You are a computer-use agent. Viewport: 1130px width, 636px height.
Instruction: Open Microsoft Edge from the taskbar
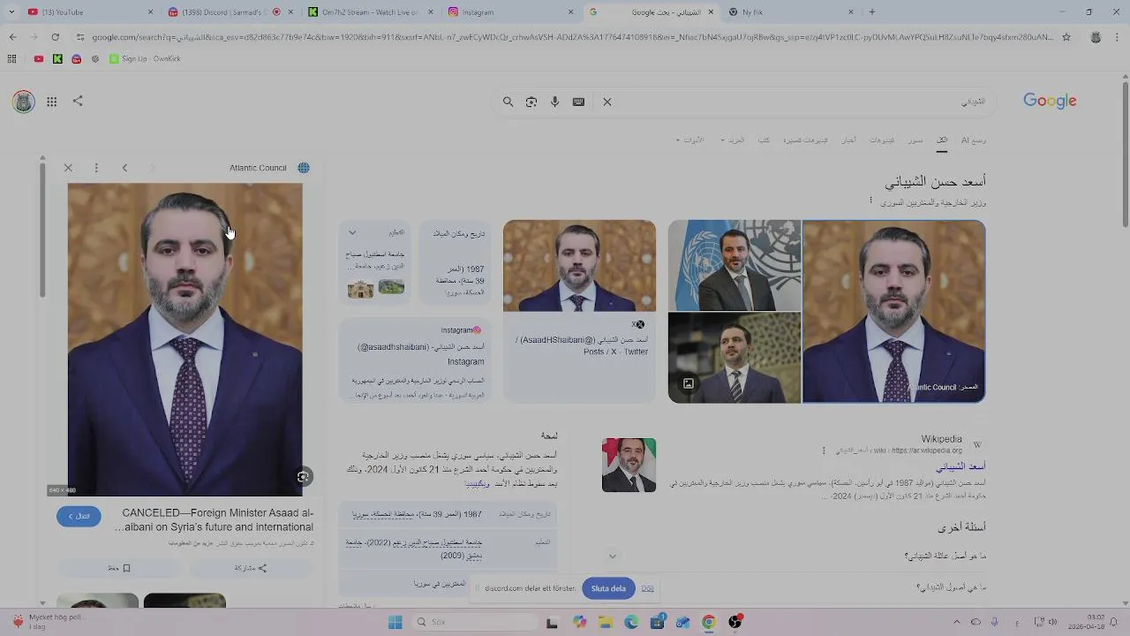point(631,623)
